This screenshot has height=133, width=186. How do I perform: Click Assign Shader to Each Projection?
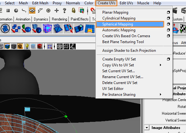point(129,51)
